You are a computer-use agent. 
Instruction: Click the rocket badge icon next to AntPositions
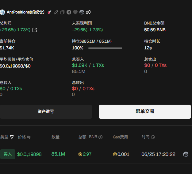pyautogui.click(x=49, y=12)
